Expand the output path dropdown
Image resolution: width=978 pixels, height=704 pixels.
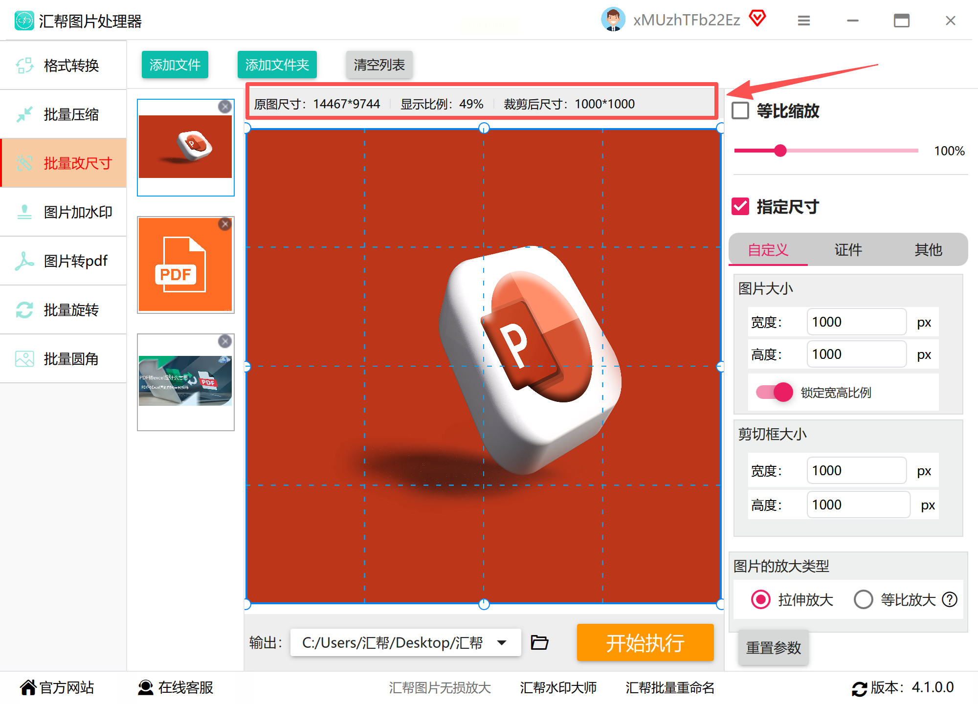(x=502, y=642)
